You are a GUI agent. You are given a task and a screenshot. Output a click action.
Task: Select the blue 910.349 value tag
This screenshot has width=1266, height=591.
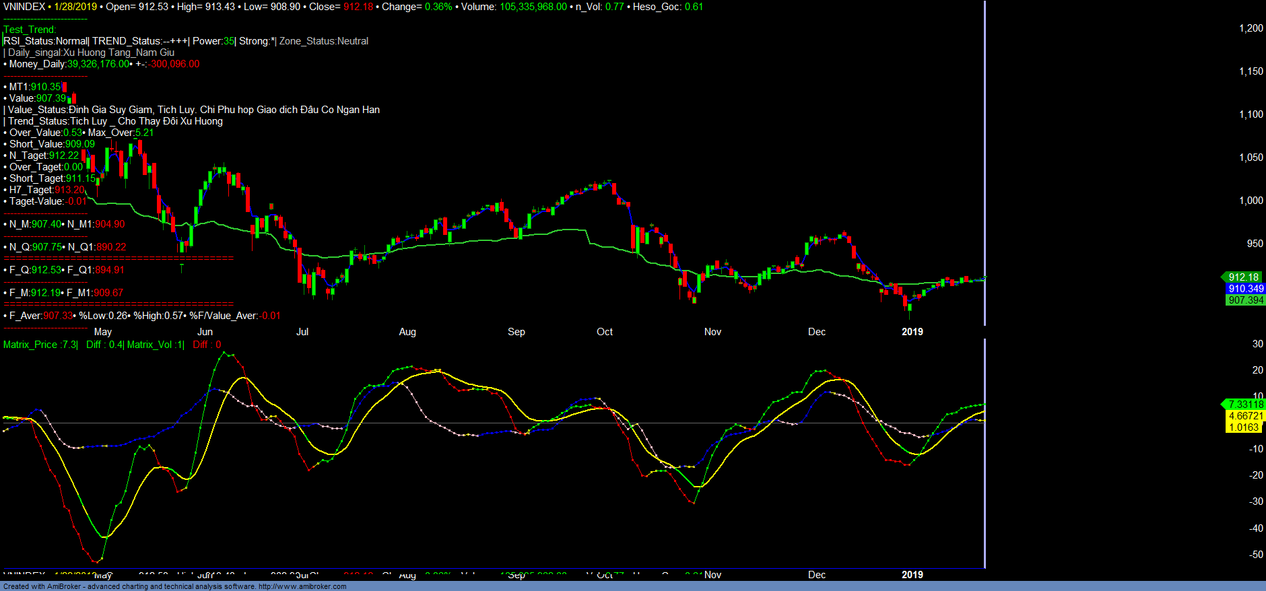click(1245, 289)
